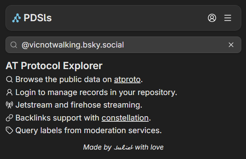Open the hamburger menu
246x159 pixels.
point(228,18)
